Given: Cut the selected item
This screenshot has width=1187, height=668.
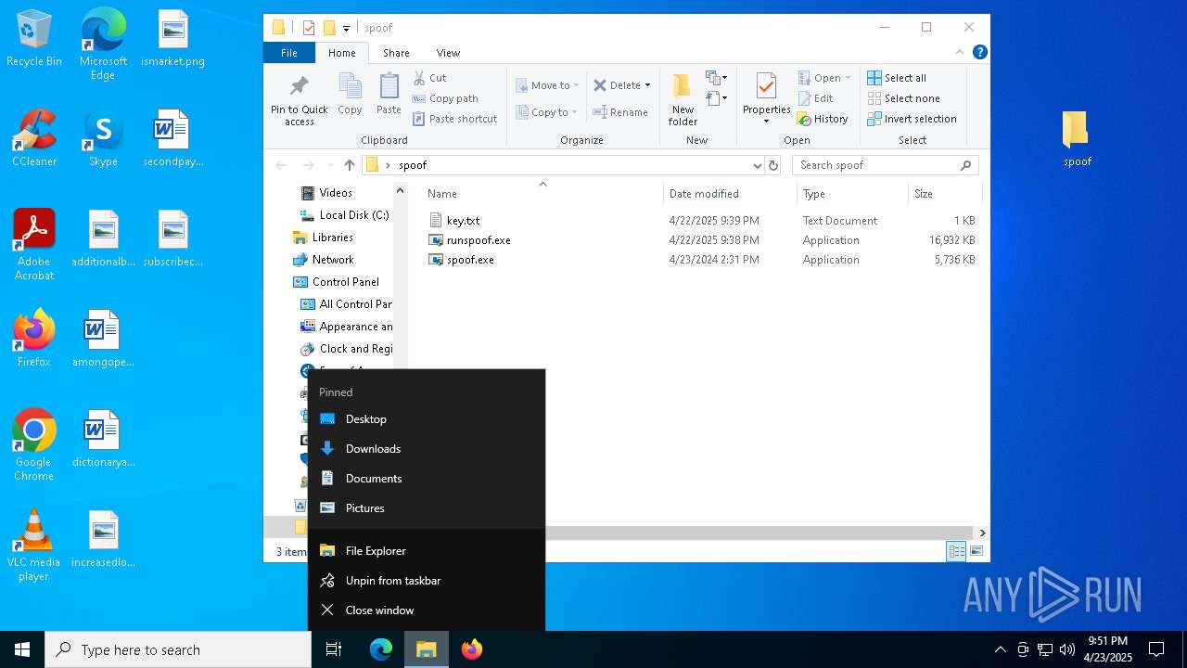Looking at the screenshot, I should (429, 78).
